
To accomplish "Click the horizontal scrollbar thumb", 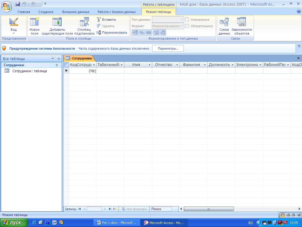I will [x=209, y=209].
